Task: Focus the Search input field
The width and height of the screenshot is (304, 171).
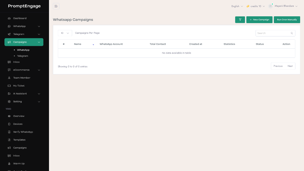Action: pyautogui.click(x=275, y=33)
